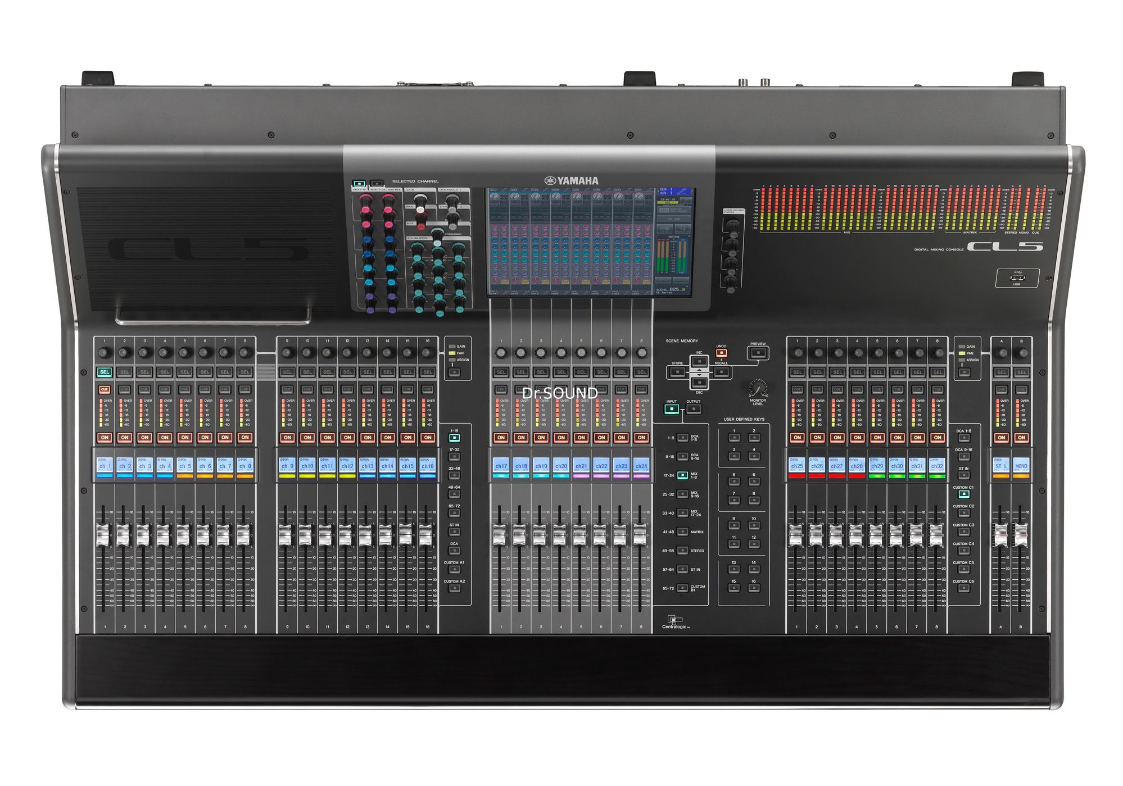1123x786 pixels.
Task: Select ch12 with its SEL key
Action: pos(347,372)
